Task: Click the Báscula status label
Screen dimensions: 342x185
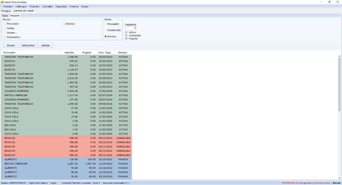Action: 337,183
